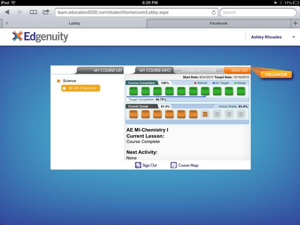Click the Ashley Rhoades user name

[266, 37]
